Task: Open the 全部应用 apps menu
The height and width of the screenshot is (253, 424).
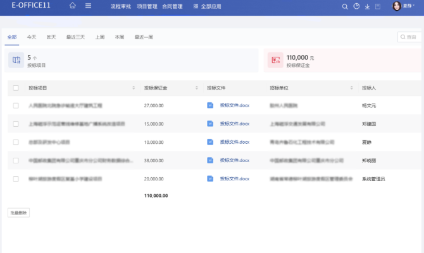Action: point(208,6)
